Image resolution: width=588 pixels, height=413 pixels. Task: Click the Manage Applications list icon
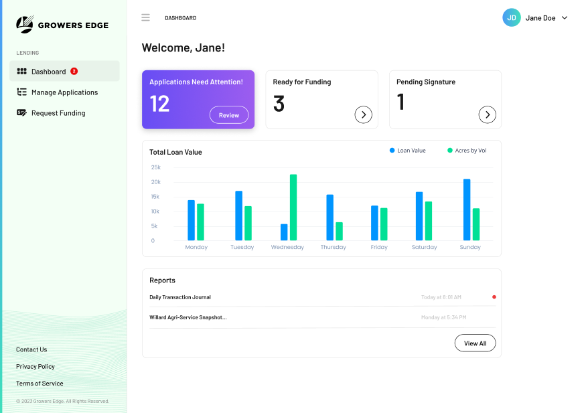click(21, 92)
